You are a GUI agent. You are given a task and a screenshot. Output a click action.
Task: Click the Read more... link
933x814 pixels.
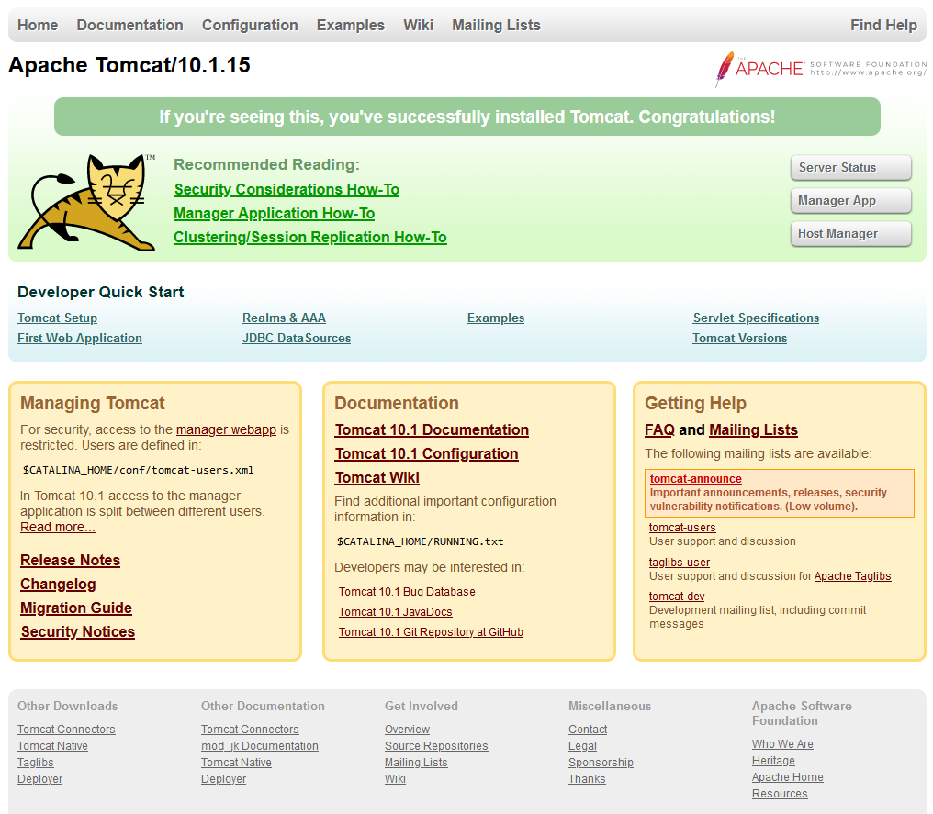[x=58, y=528]
